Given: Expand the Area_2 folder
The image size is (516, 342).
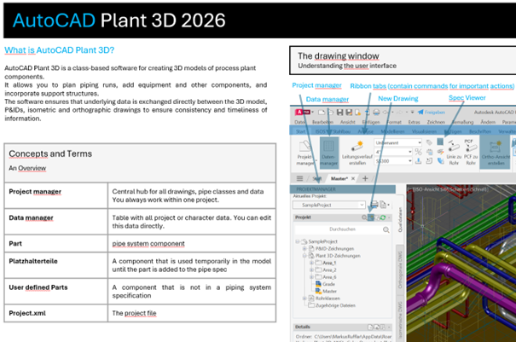Looking at the screenshot, I should point(311,270).
